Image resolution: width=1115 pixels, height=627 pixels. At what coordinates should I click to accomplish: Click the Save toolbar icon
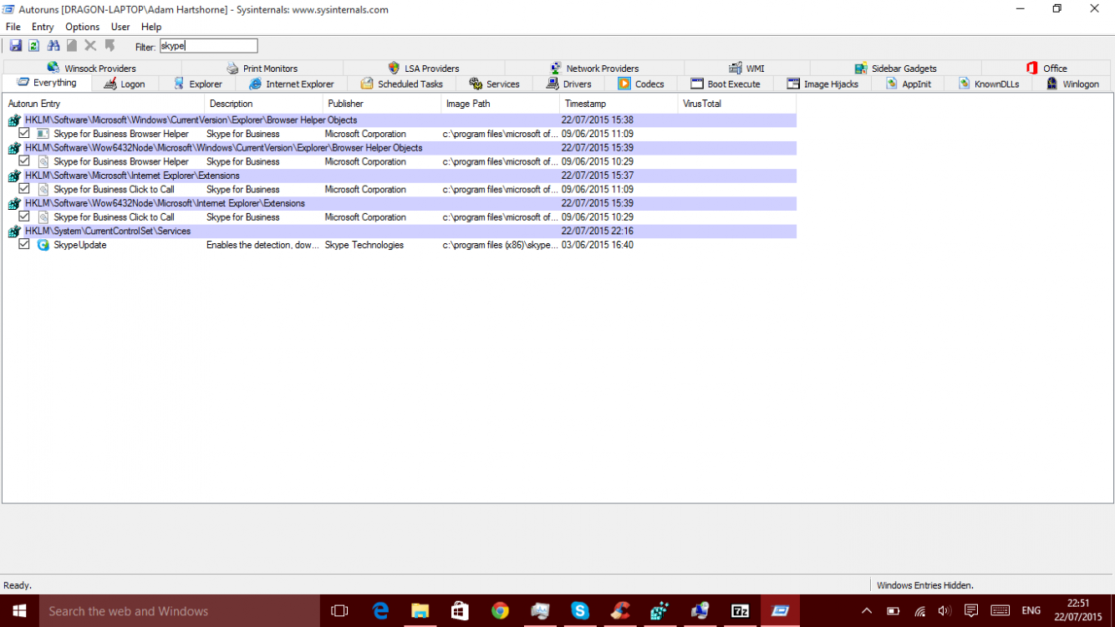15,46
